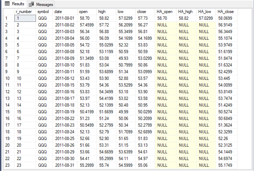Click HA_low value 57.0299 in row 1
Screen dimensions: 254x171
[x=206, y=18]
